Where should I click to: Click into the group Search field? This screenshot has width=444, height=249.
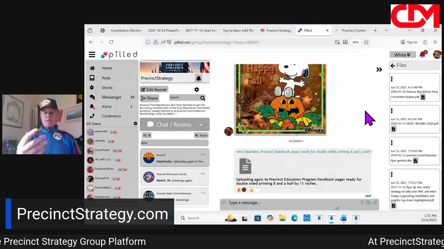pos(184,98)
